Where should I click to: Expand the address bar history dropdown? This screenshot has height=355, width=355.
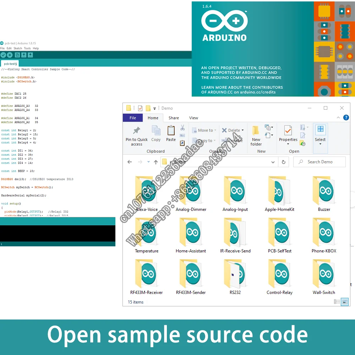[x=273, y=162]
